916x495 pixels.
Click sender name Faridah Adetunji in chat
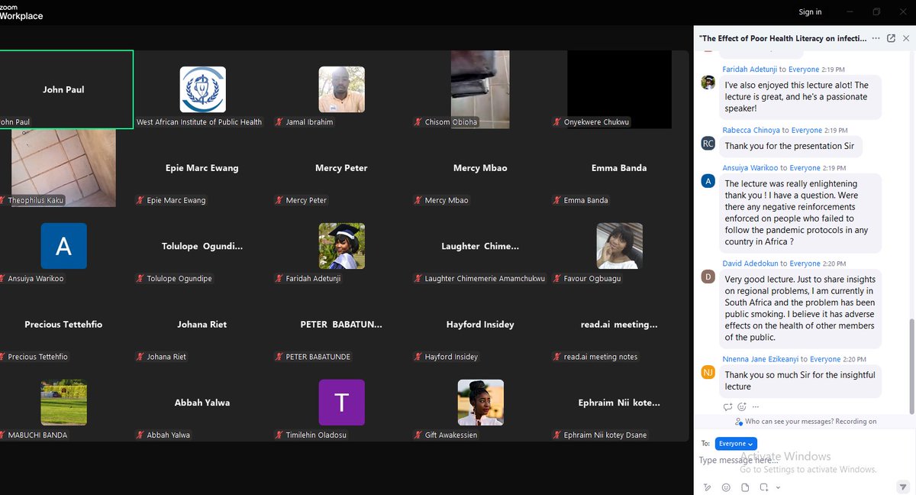[x=750, y=69]
